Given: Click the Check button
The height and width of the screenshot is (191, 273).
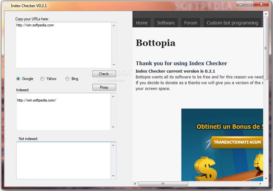Looking at the screenshot, I should [x=104, y=74].
